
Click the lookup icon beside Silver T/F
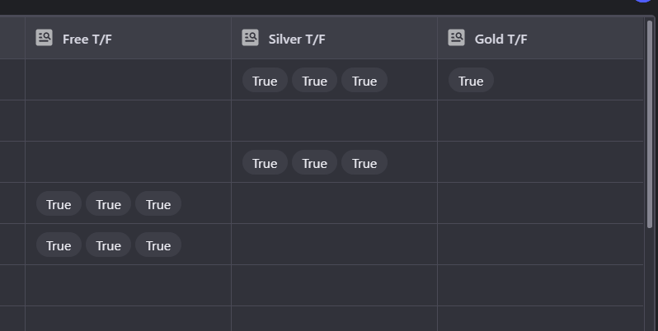250,38
